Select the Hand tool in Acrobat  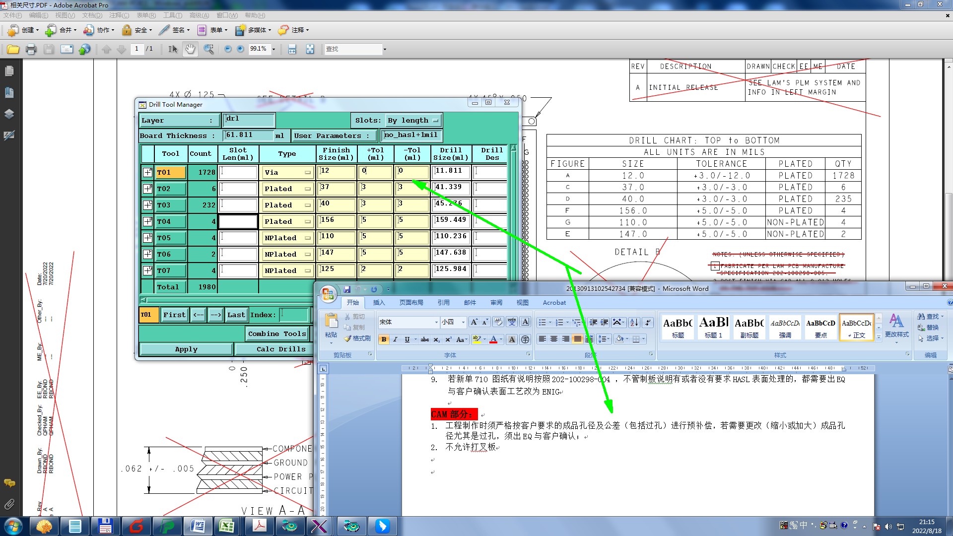[x=190, y=49]
